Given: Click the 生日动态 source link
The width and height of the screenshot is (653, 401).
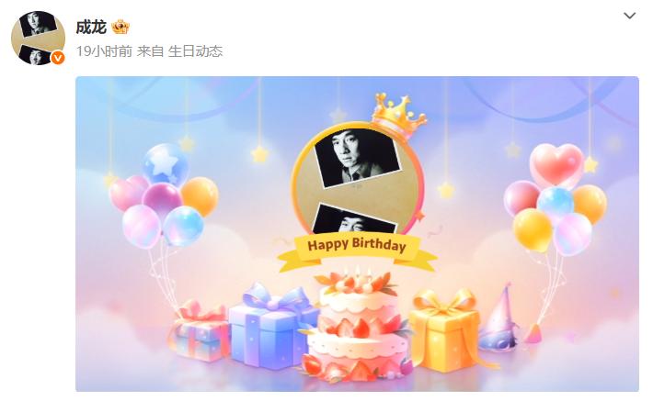Looking at the screenshot, I should (195, 51).
